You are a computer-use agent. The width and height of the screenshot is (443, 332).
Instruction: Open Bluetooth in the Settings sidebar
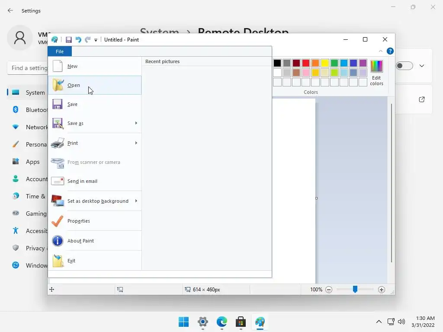click(x=27, y=110)
